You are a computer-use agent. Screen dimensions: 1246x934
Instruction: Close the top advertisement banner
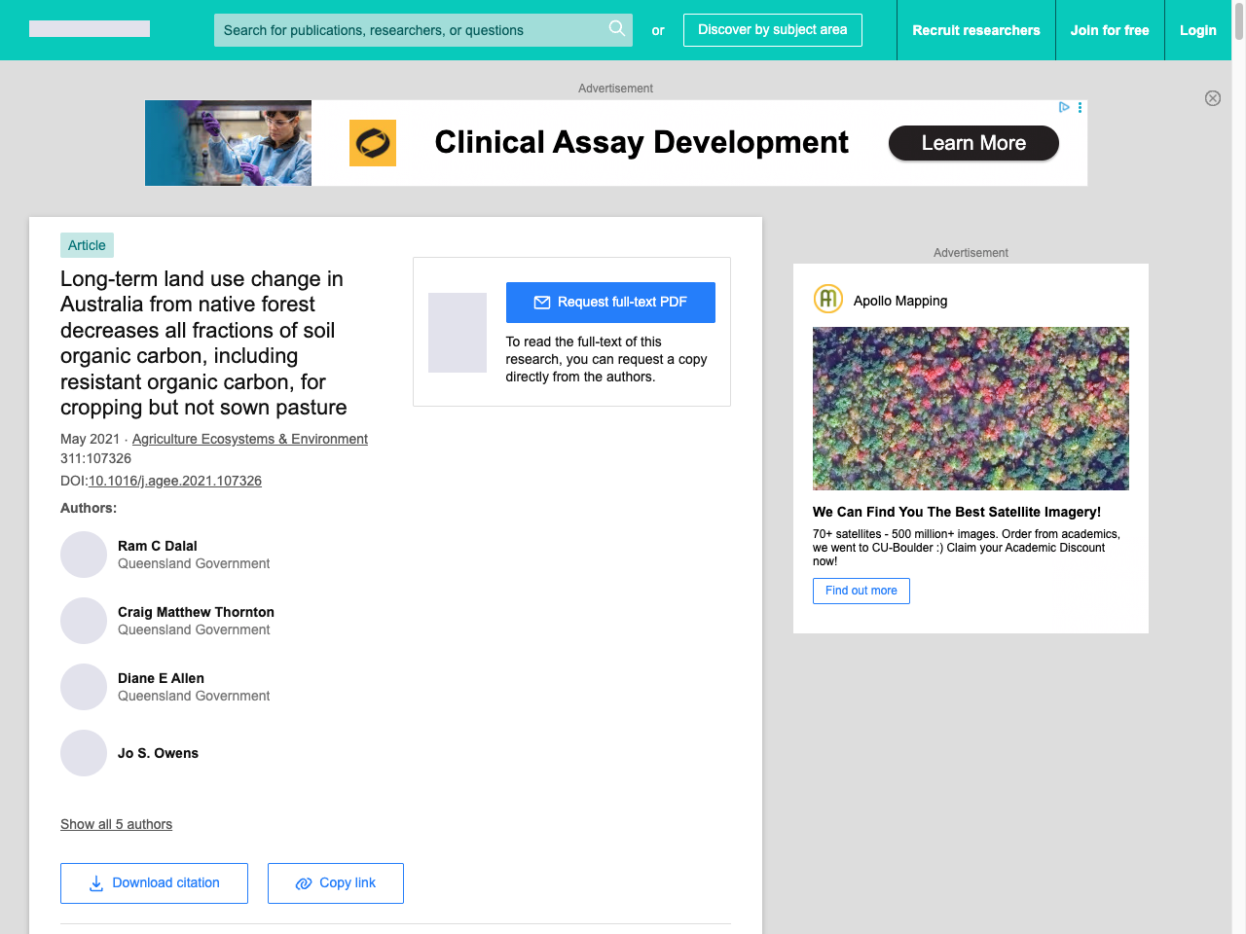point(1212,98)
